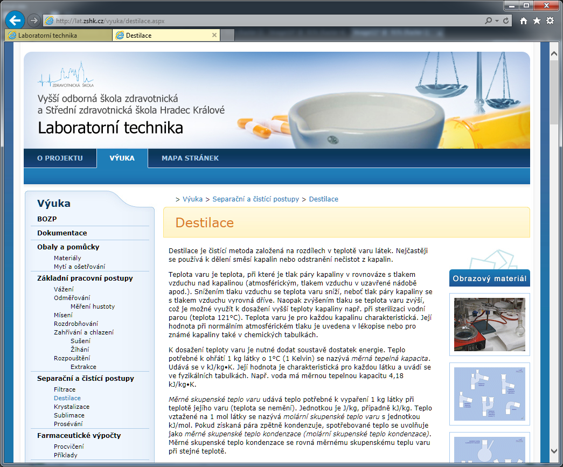Select Filtrace in the sidebar
This screenshot has height=467, width=563.
coord(65,389)
